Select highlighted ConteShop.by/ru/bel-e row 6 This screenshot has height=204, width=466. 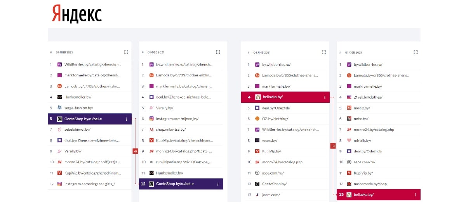pyautogui.click(x=90, y=119)
